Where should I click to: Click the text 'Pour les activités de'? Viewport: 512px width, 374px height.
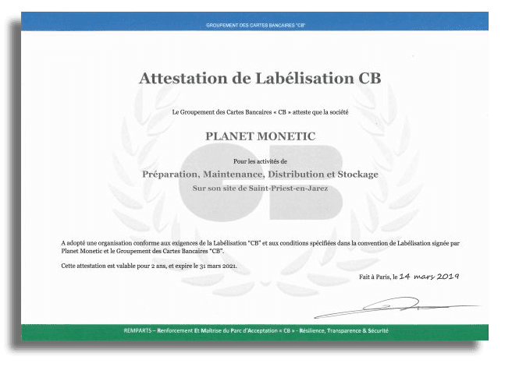pos(260,161)
